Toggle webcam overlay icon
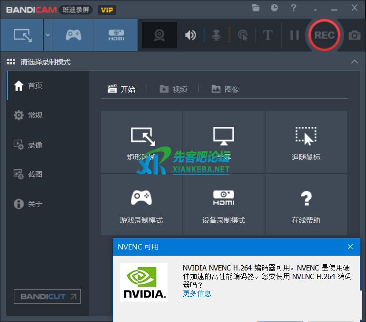The image size is (366, 322). click(159, 35)
